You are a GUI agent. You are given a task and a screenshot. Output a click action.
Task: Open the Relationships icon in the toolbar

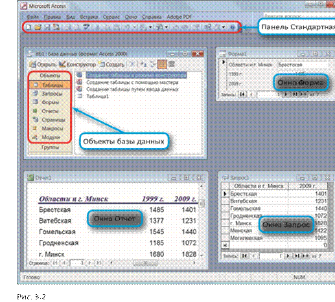[x=207, y=27]
